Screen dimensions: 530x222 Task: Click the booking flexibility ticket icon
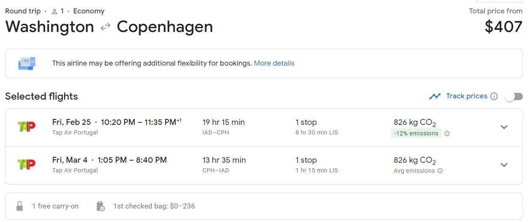click(x=27, y=63)
